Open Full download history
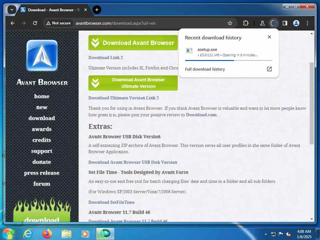 [x=205, y=69]
